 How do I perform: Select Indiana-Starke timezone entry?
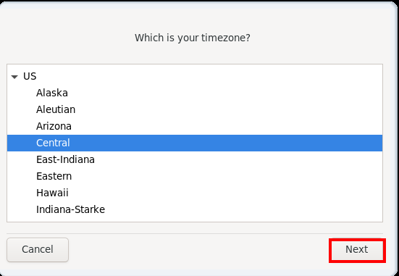tap(70, 209)
